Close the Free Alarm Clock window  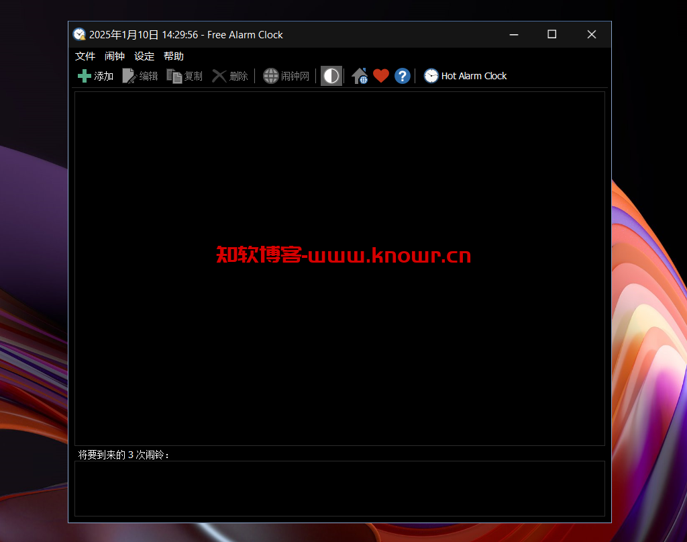click(x=592, y=34)
